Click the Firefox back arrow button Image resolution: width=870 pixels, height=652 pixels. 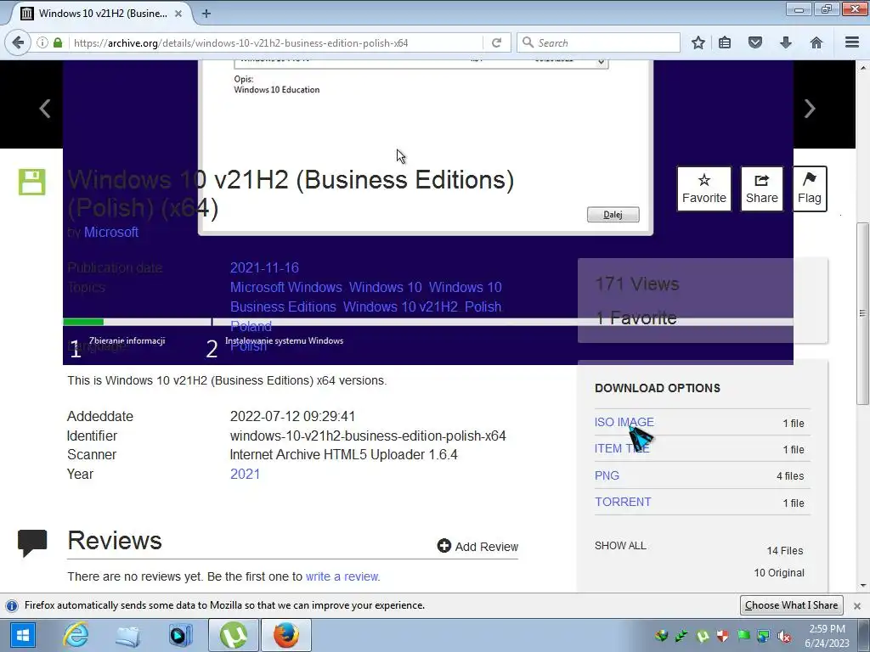(x=18, y=42)
